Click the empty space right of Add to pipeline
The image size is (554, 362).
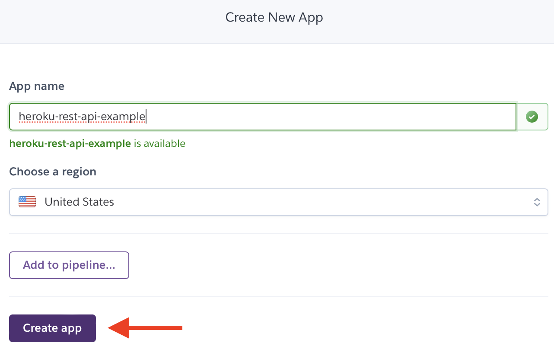[337, 265]
